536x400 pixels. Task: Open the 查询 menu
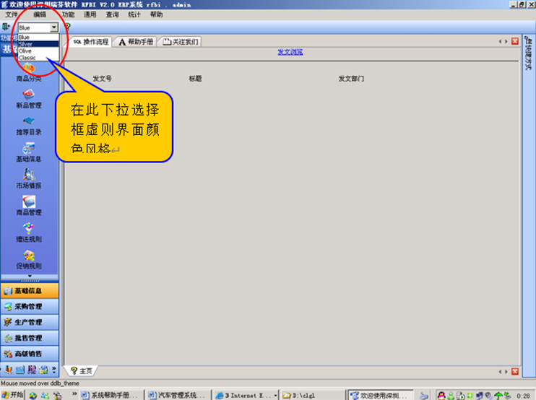click(x=112, y=14)
